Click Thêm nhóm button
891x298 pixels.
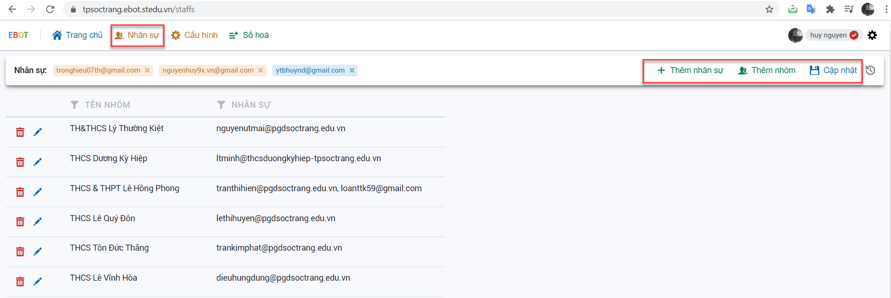(767, 70)
